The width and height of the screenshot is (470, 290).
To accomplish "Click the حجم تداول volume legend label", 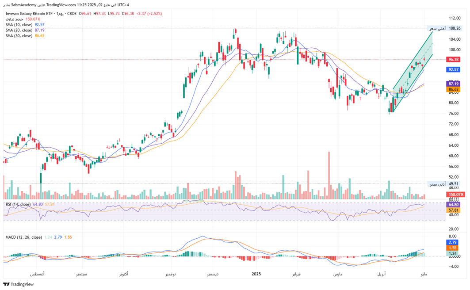I will pos(15,19).
